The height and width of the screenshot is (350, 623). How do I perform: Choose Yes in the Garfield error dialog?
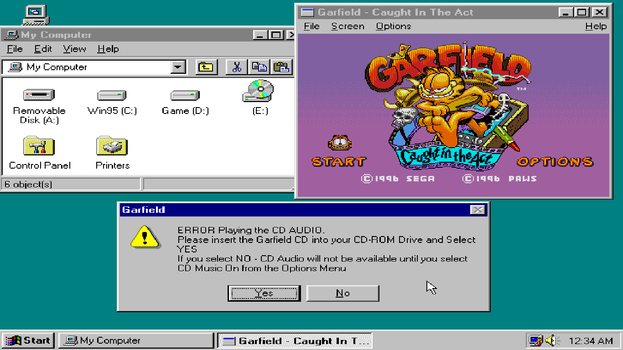[x=264, y=293]
